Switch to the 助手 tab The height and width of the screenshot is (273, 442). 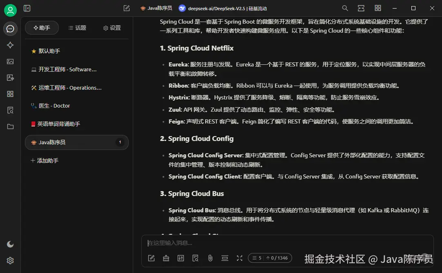coord(42,28)
